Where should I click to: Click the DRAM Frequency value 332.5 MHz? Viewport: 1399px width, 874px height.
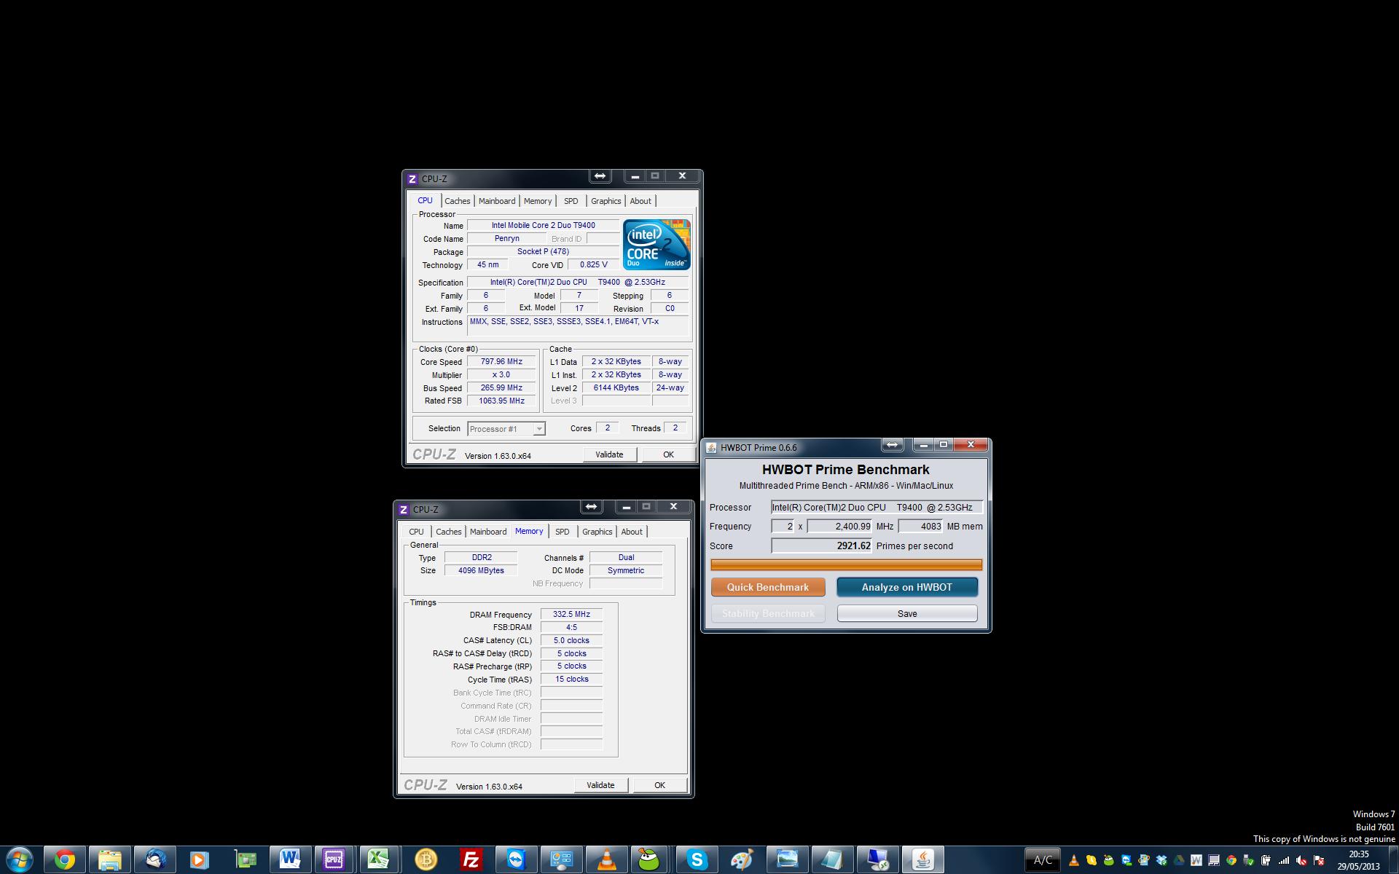click(571, 614)
